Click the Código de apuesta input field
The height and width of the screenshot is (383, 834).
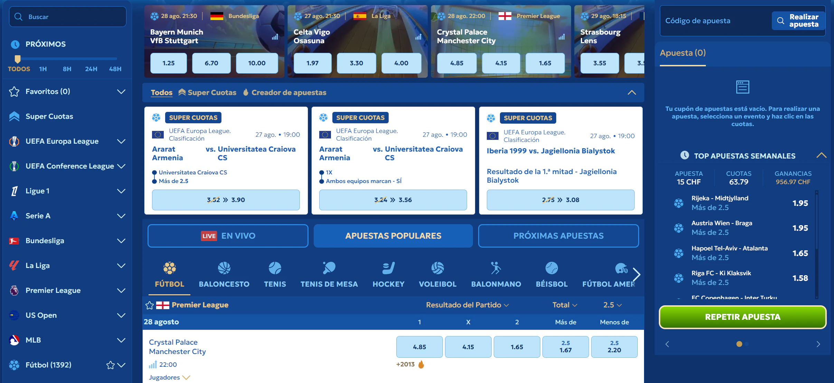coord(715,21)
